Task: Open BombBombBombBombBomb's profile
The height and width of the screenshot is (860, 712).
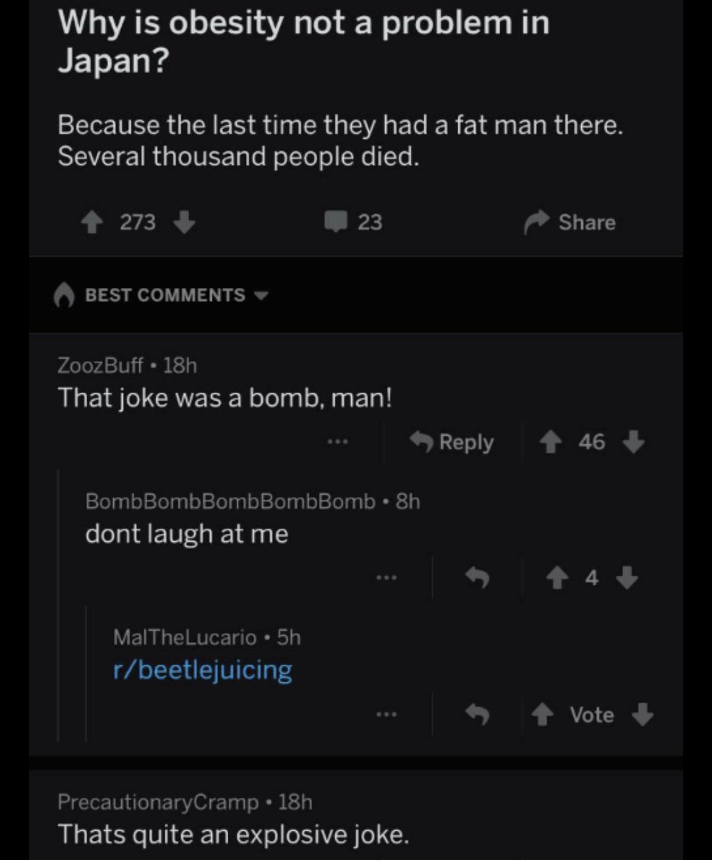Action: pyautogui.click(x=230, y=501)
